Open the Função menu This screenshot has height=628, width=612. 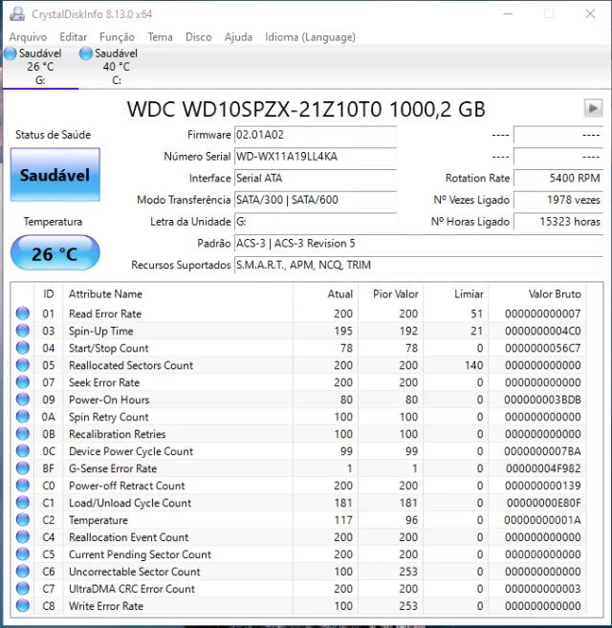[117, 37]
